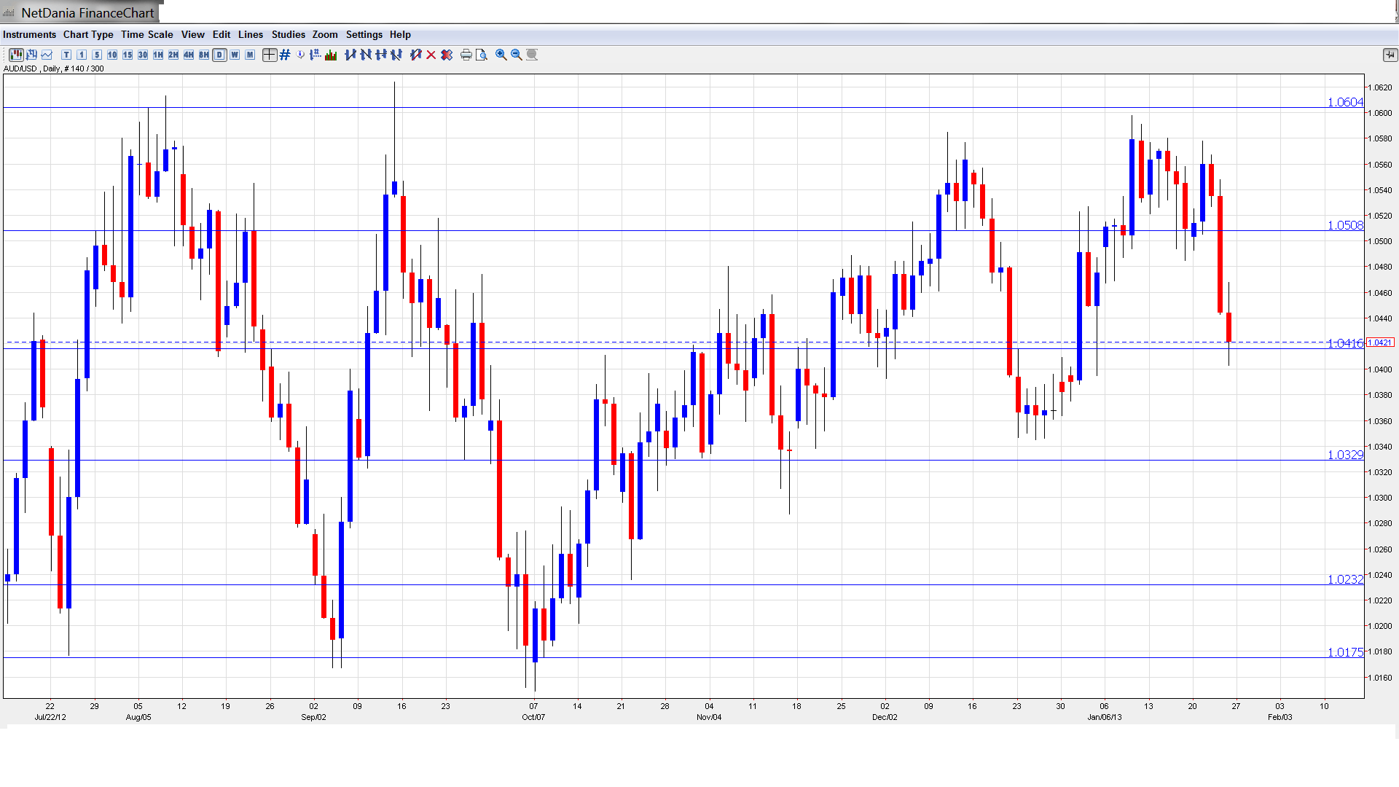Click the volume bars study icon
The image size is (1399, 787).
(331, 55)
